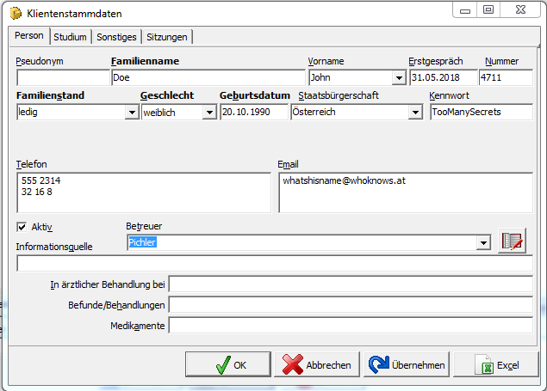
Task: Switch to the Studium tab
Action: (x=70, y=37)
